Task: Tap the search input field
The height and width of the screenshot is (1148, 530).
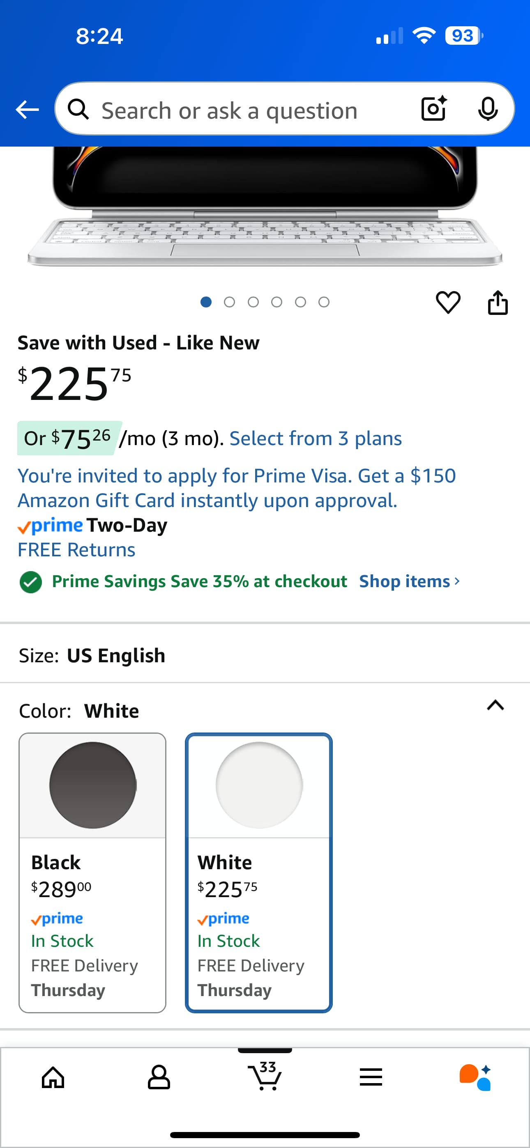Action: 250,110
